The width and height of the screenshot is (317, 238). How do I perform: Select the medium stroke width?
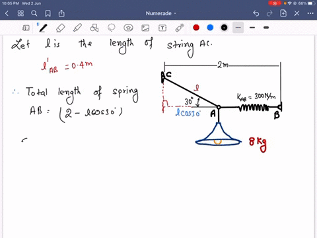click(x=252, y=28)
